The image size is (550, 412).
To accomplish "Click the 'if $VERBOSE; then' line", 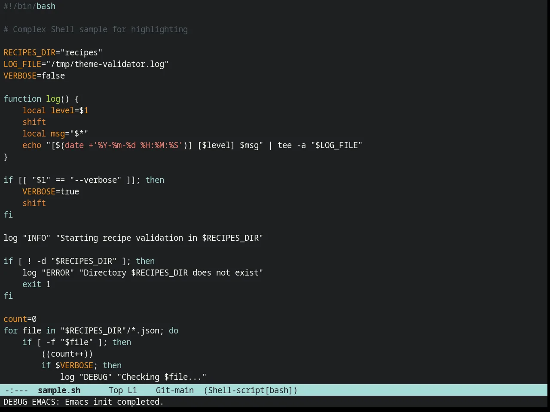I will point(82,365).
